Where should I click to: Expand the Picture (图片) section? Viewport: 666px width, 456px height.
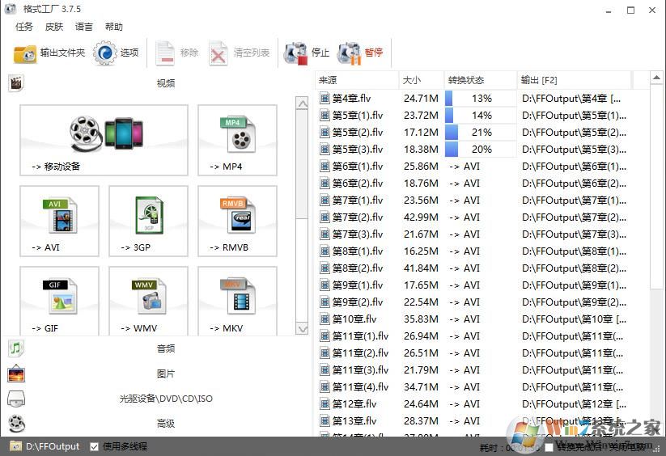165,374
